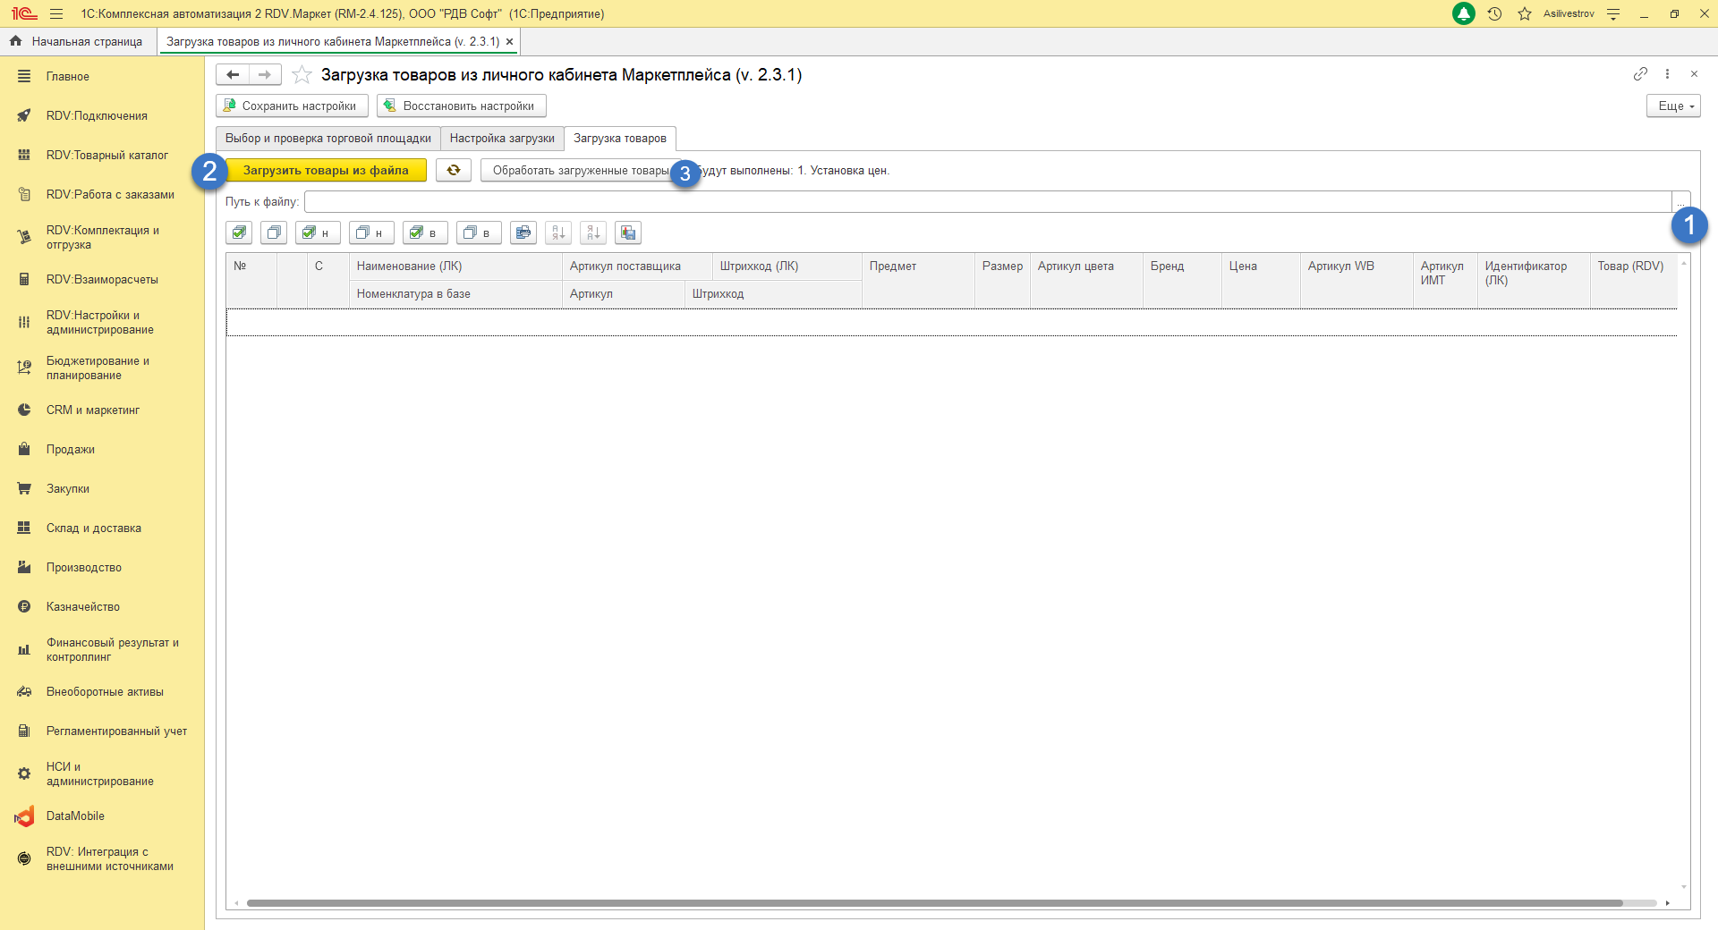The width and height of the screenshot is (1718, 930).
Task: Open the Главное section
Action: (x=102, y=76)
